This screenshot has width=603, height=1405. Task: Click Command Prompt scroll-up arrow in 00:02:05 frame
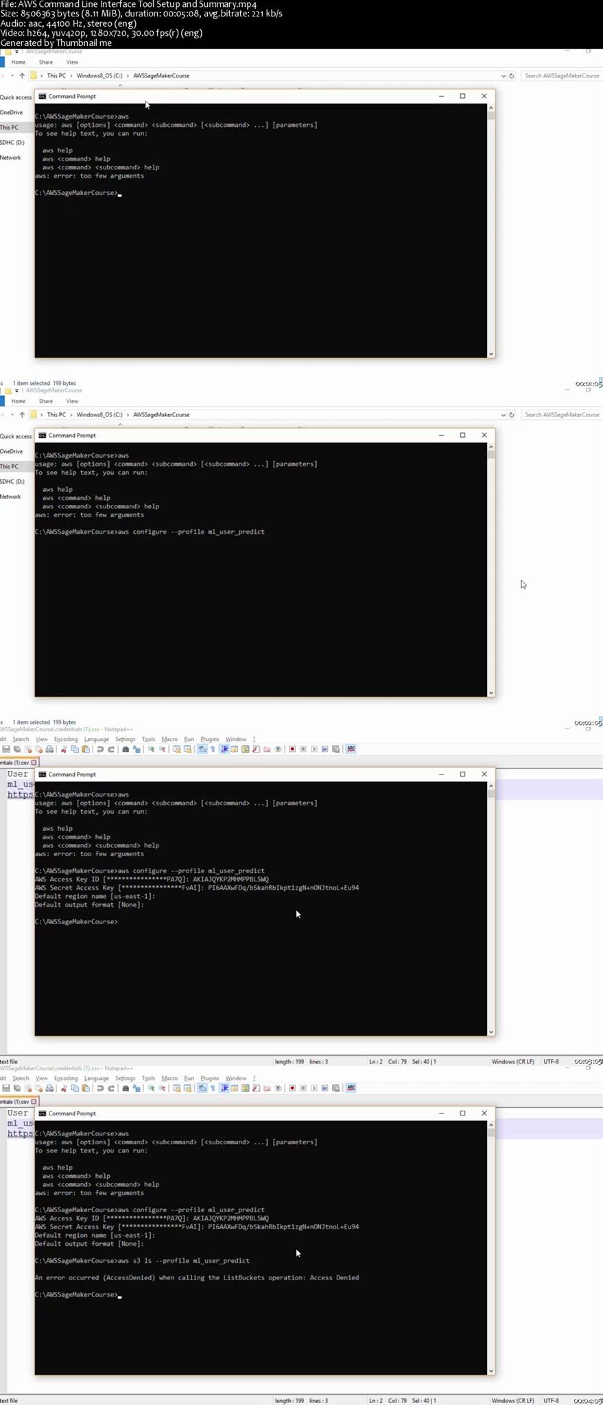pyautogui.click(x=490, y=447)
